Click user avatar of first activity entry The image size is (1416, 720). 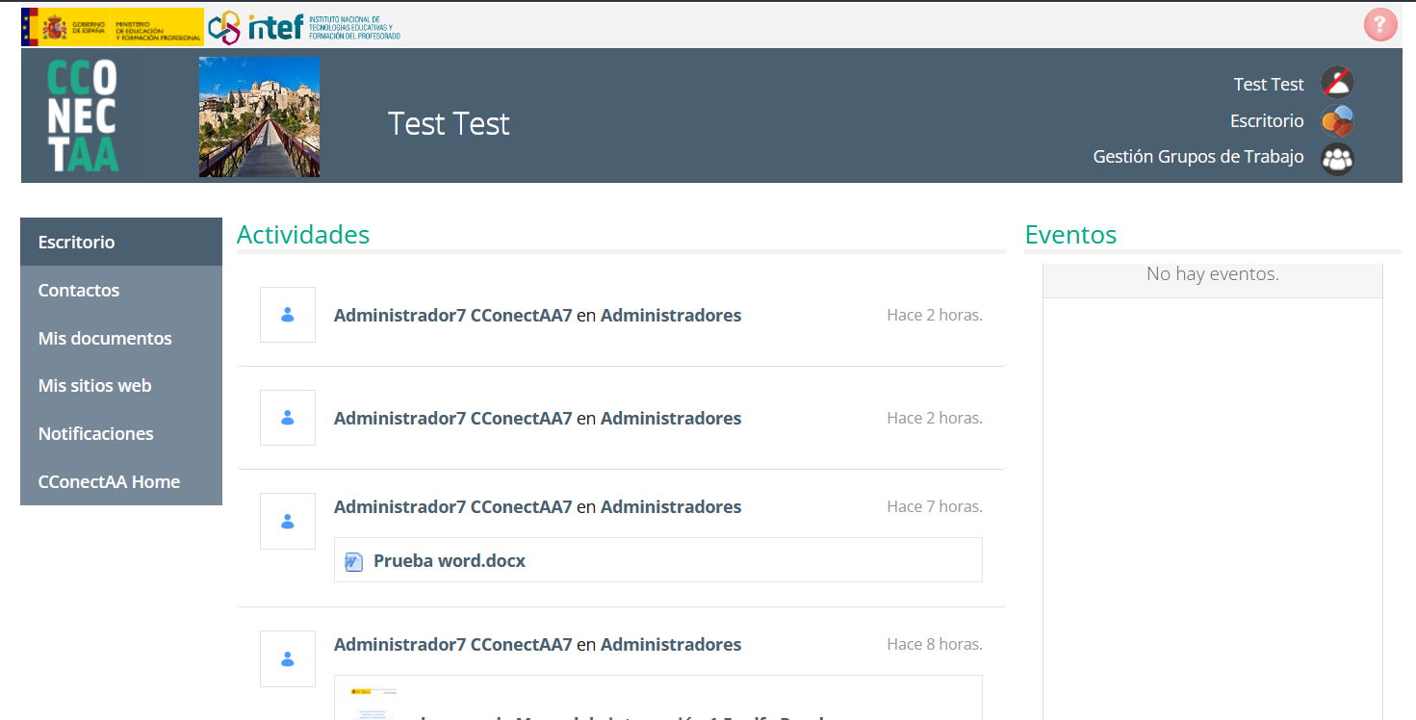(288, 315)
